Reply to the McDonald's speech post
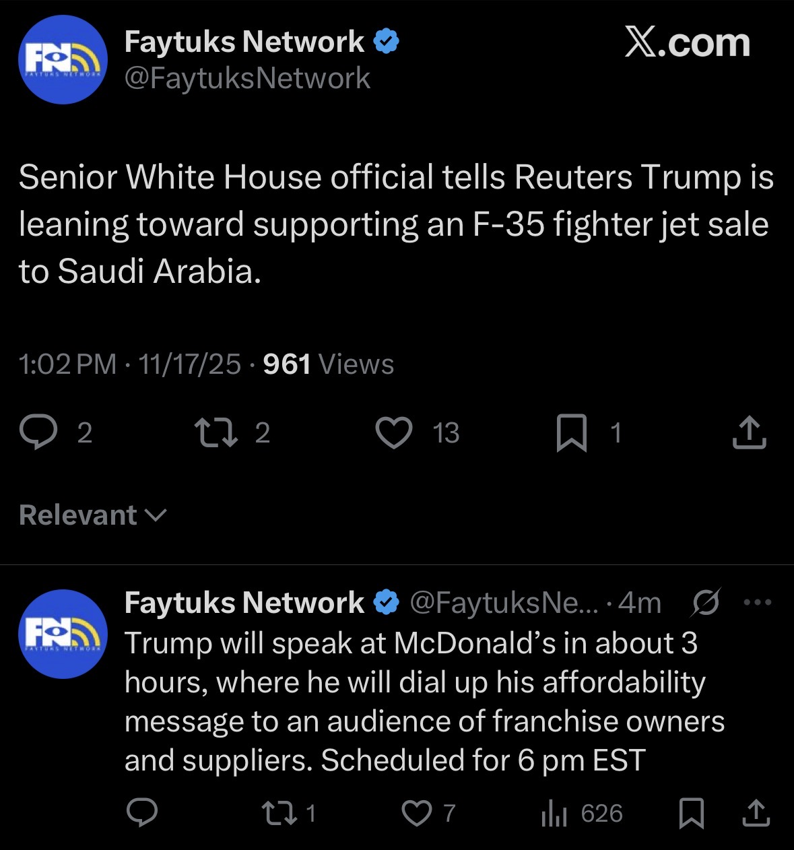Screen dimensions: 794x850 coord(142,813)
